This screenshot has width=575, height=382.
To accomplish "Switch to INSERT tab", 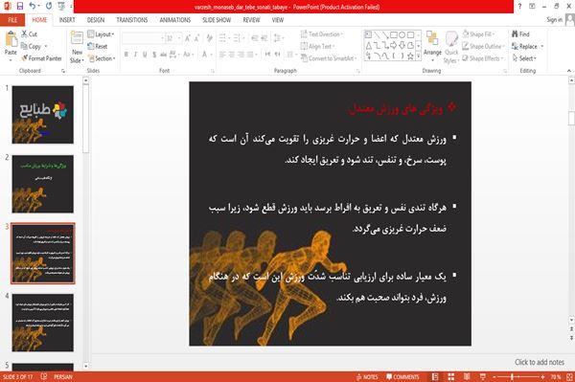I will coord(67,20).
